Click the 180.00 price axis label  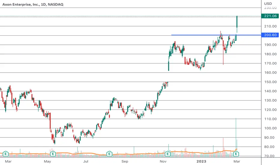[270, 54]
